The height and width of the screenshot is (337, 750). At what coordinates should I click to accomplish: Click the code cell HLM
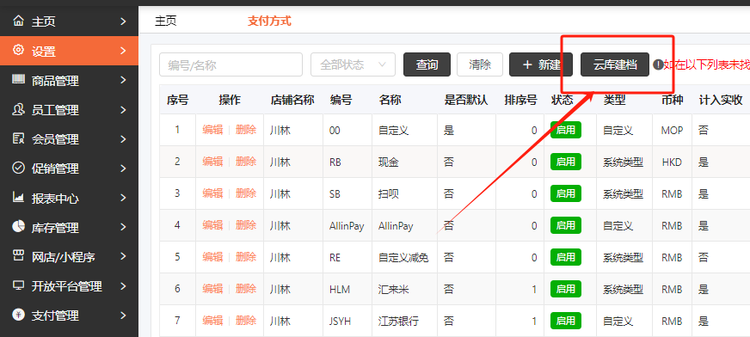click(340, 289)
